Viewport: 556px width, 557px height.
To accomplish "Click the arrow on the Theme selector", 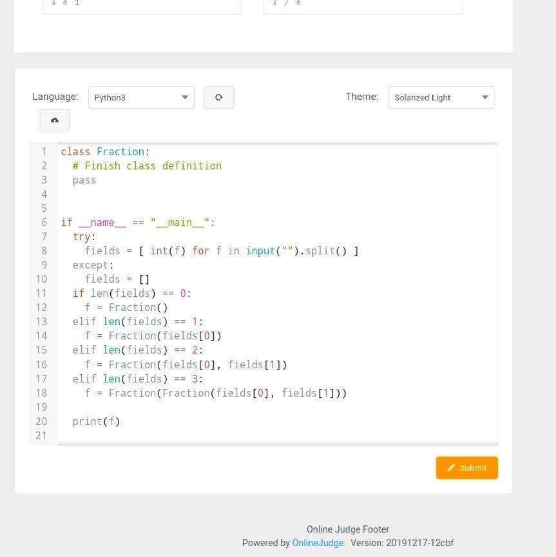I will (x=484, y=97).
